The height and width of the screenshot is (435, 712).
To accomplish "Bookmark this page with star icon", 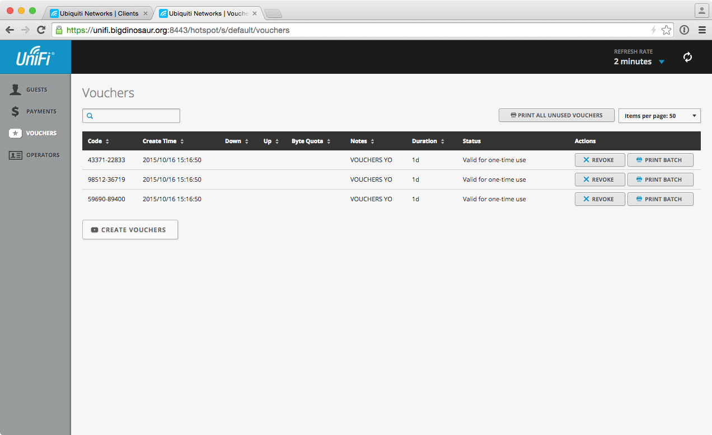I will tap(666, 30).
